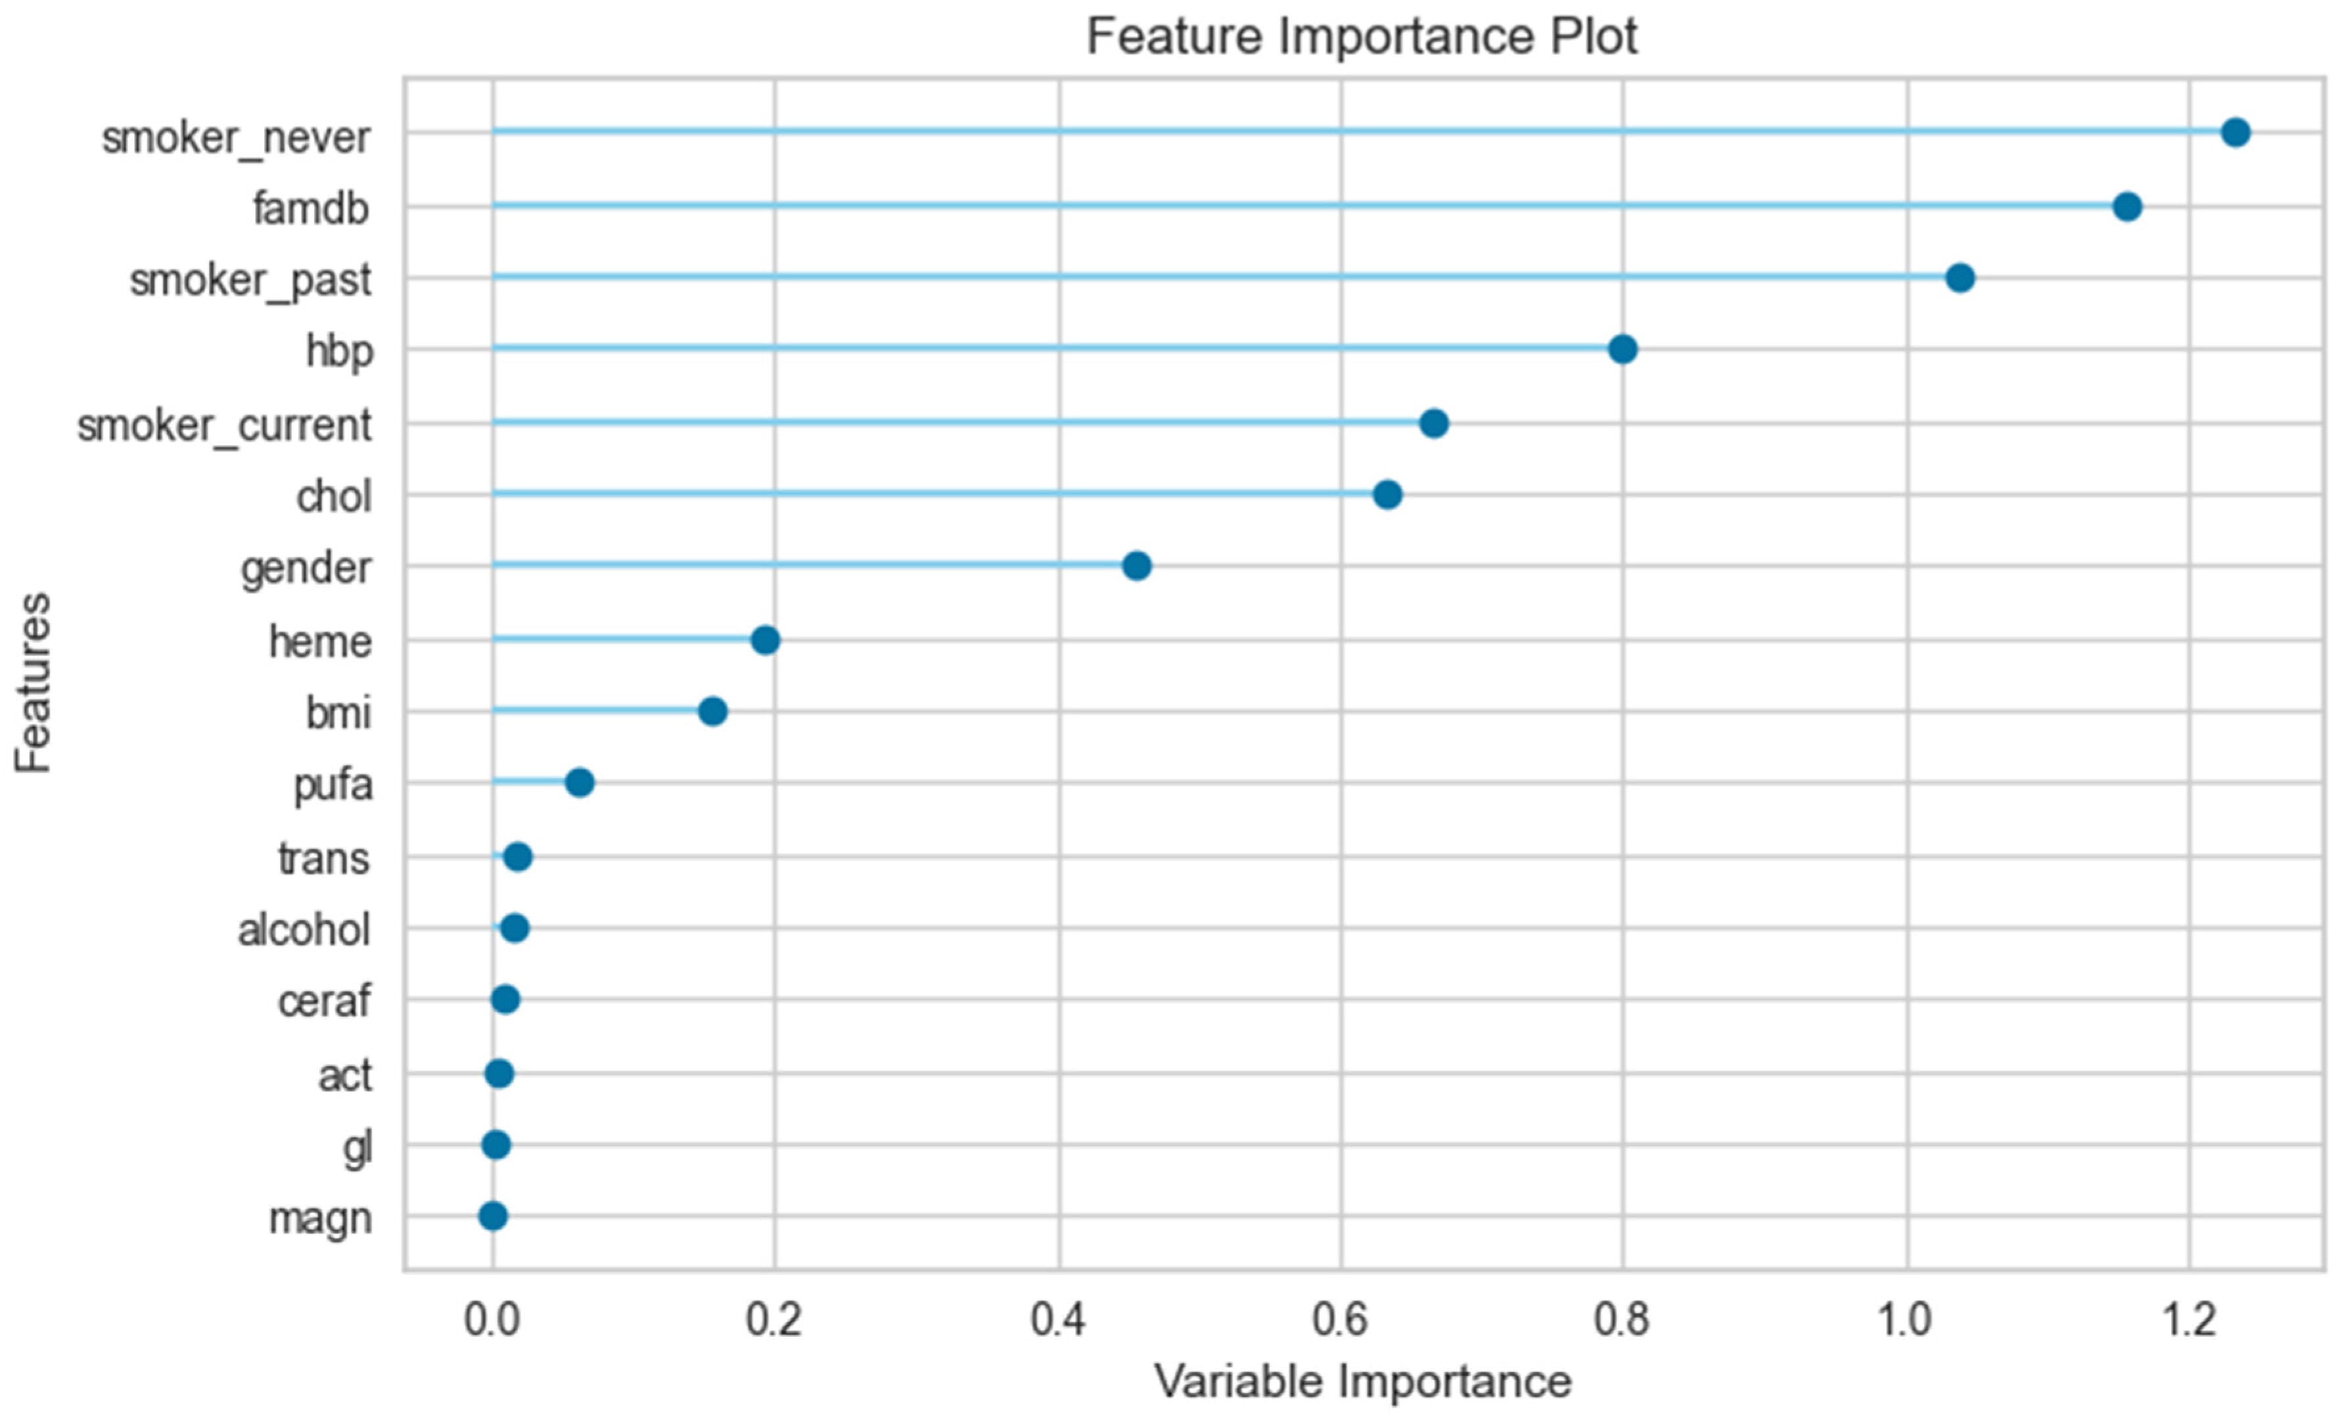
Task: Click the gender data point dot
Action: (x=1137, y=566)
